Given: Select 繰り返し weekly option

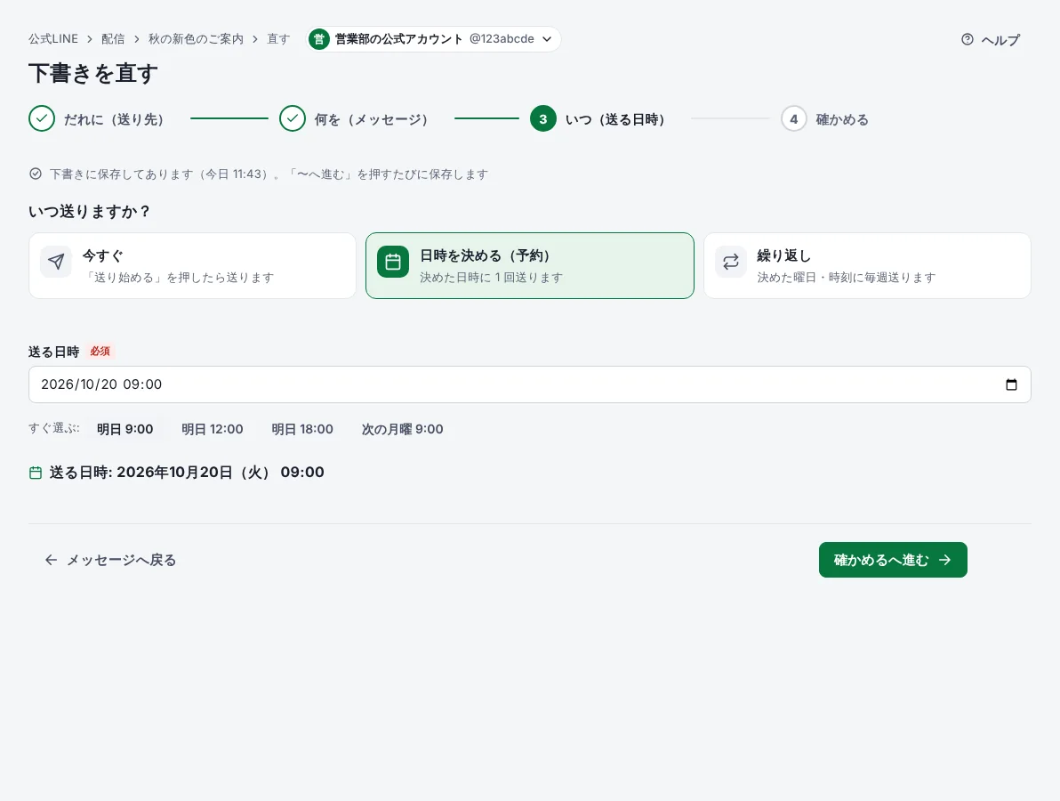Looking at the screenshot, I should tap(867, 265).
